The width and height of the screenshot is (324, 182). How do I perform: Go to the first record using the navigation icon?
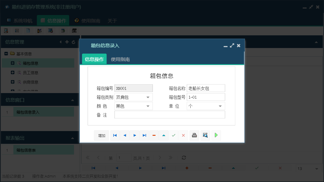[x=115, y=135]
